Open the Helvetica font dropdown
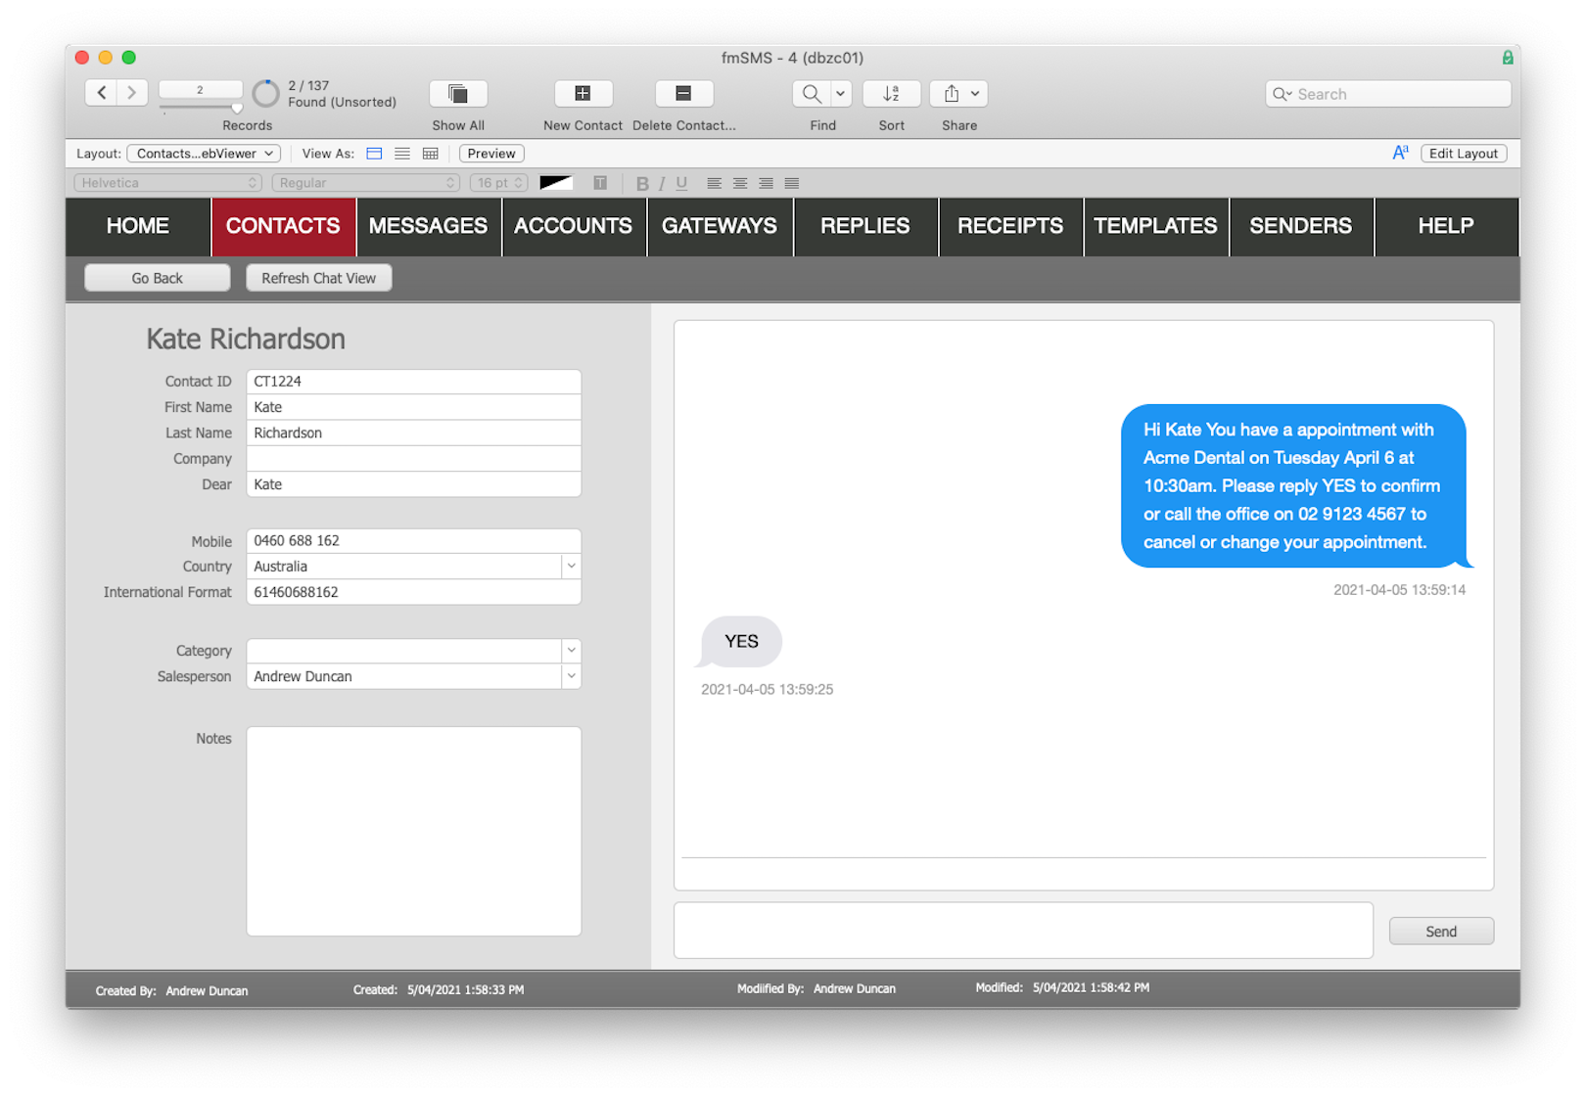Image resolution: width=1586 pixels, height=1096 pixels. [x=167, y=183]
